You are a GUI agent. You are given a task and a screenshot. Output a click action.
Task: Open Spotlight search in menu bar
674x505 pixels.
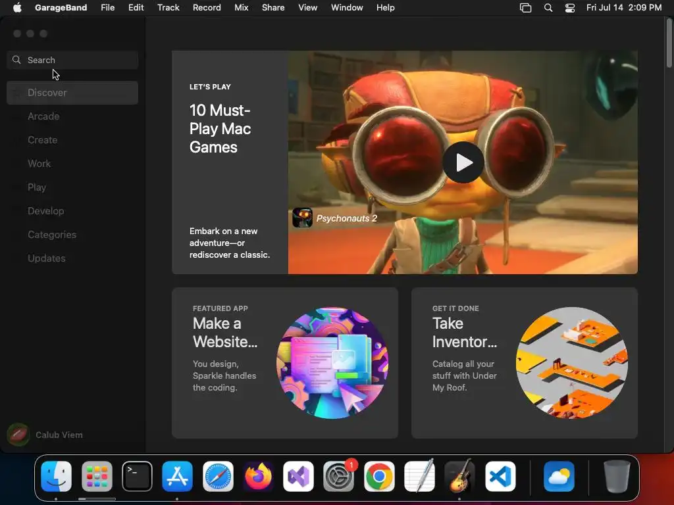[548, 7]
